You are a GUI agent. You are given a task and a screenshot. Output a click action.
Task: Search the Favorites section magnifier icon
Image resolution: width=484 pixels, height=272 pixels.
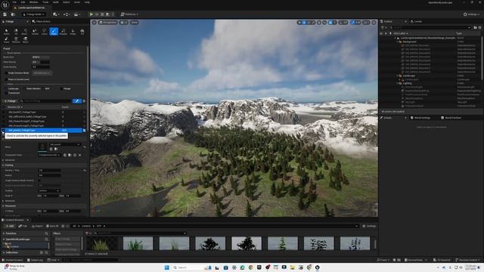[x=46, y=233]
